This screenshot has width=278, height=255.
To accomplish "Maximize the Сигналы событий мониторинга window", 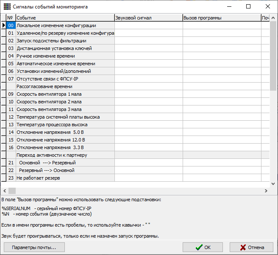I will 248,7.
